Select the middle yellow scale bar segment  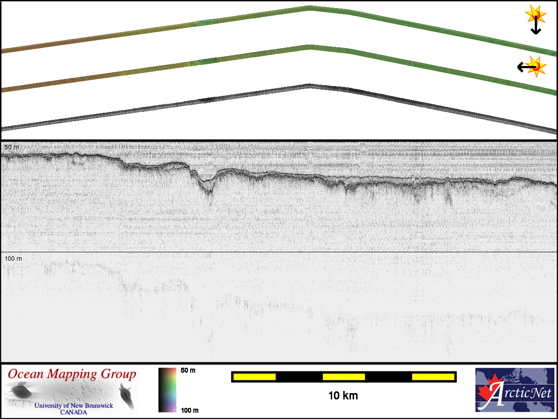click(343, 377)
